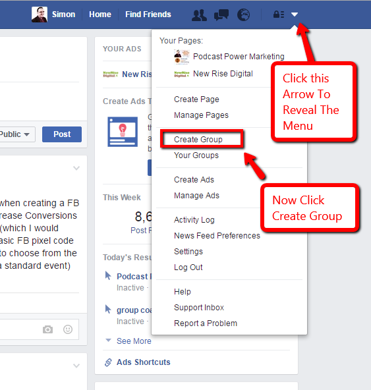
Task: Choose Create Page from menu
Action: pyautogui.click(x=196, y=99)
